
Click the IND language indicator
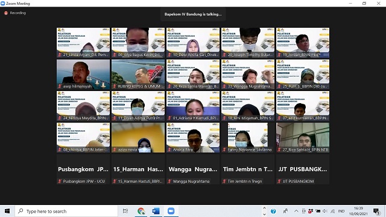341,211
